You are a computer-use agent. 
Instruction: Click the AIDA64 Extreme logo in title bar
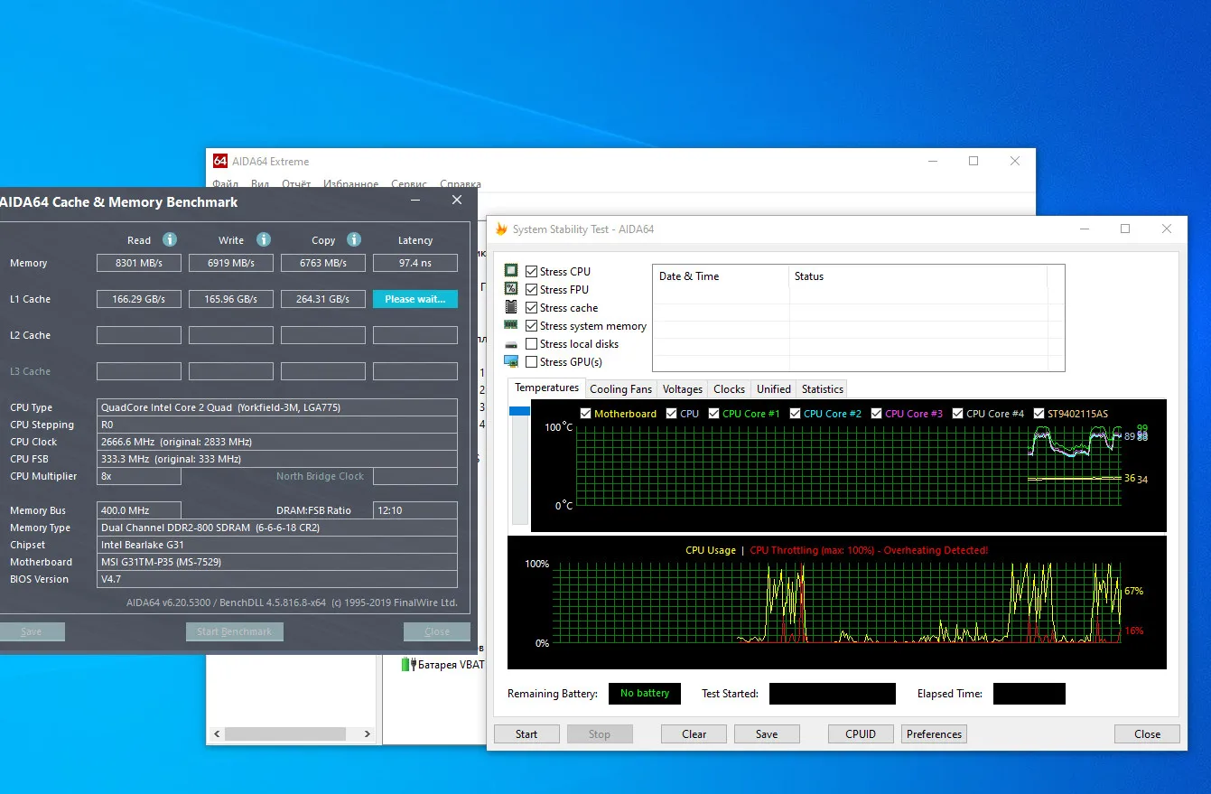[219, 161]
